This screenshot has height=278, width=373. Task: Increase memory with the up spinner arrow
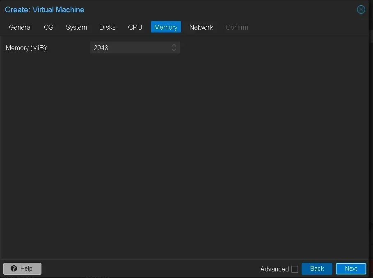(x=174, y=45)
